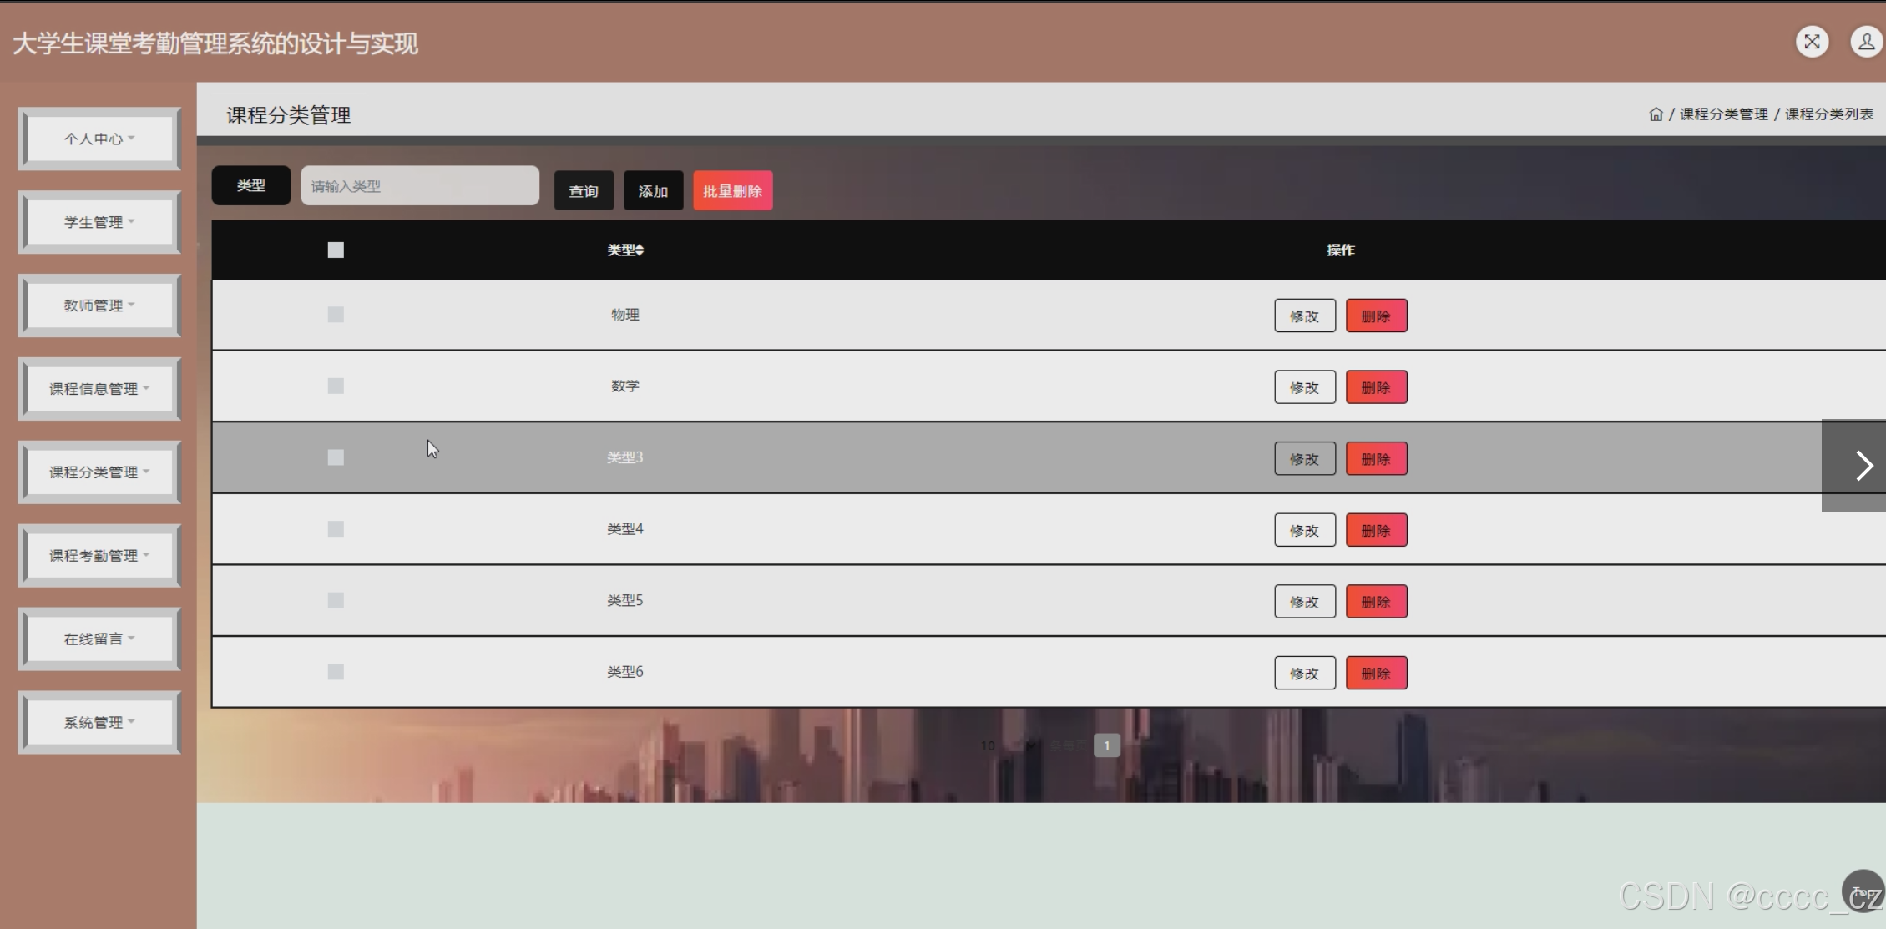The height and width of the screenshot is (929, 1886).
Task: Focus the 请输入类型 search input field
Action: tap(420, 185)
